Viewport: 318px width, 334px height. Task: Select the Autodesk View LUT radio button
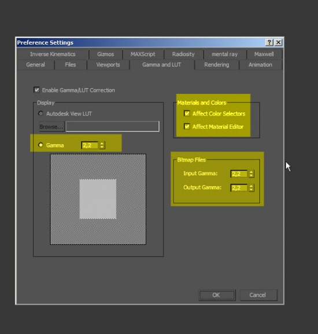(40, 113)
